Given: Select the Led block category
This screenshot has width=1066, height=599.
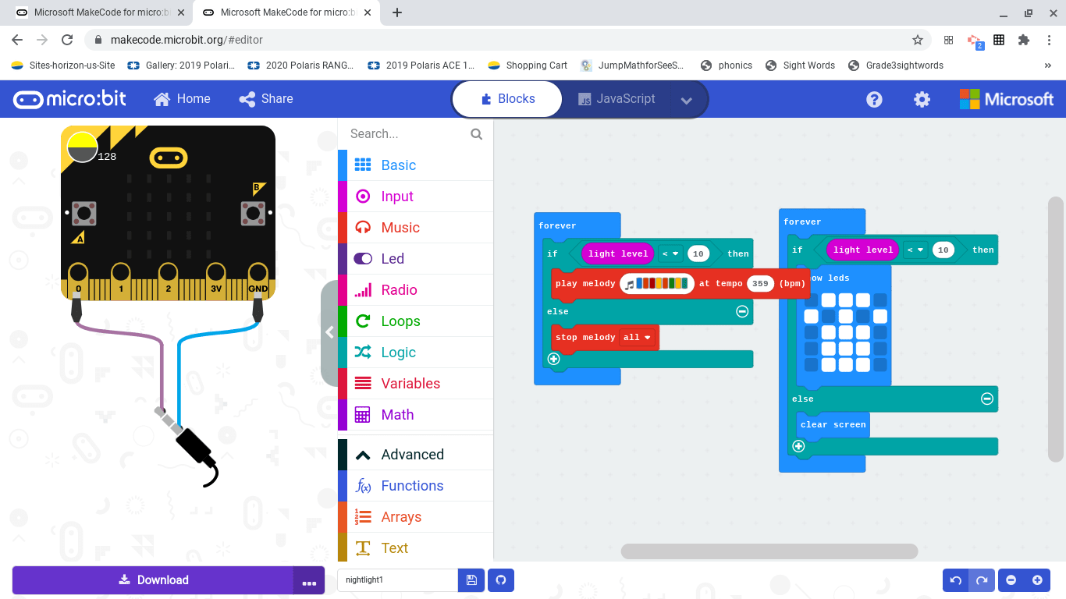Looking at the screenshot, I should [x=393, y=258].
